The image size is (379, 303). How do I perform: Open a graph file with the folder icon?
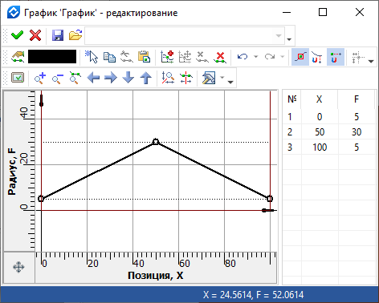pos(75,35)
